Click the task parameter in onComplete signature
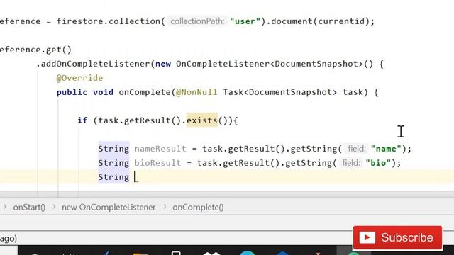 [x=353, y=92]
